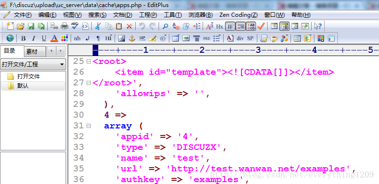Open the Zen Coding menu
The height and width of the screenshot is (184, 379).
tap(238, 15)
